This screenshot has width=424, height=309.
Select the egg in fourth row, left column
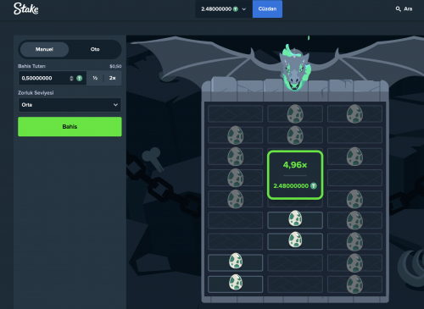point(236,178)
